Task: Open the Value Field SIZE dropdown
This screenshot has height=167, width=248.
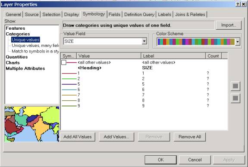Action: click(x=144, y=41)
